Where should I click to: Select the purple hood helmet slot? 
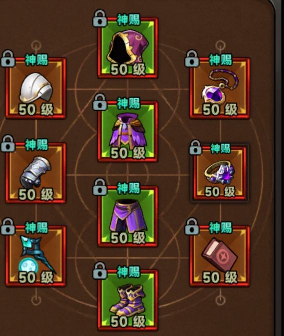click(x=128, y=48)
